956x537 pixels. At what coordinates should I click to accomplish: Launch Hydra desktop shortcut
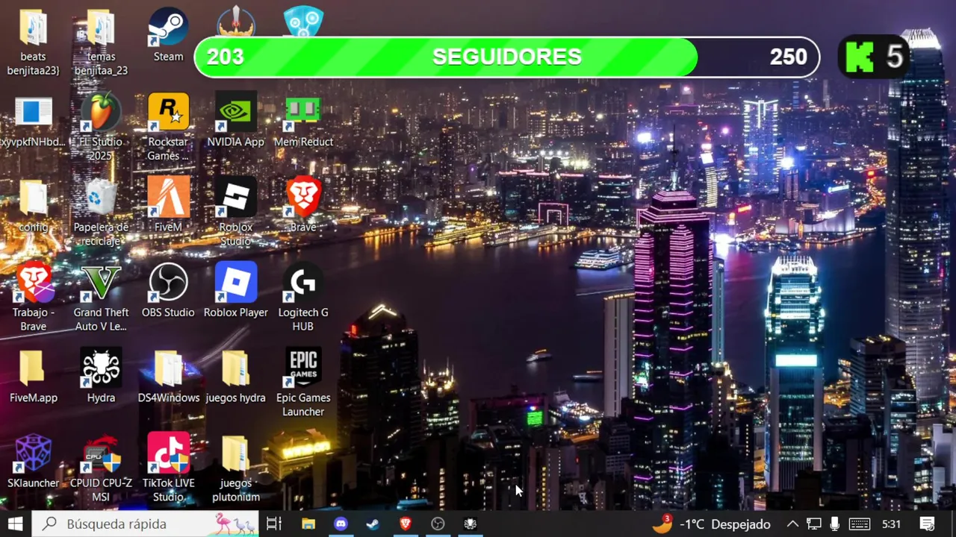coord(101,376)
